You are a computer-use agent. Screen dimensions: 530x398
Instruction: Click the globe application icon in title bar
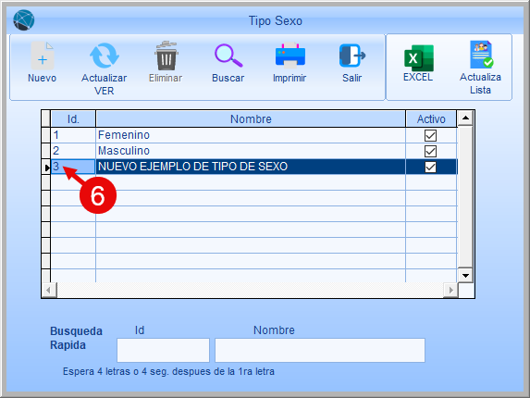pos(24,20)
